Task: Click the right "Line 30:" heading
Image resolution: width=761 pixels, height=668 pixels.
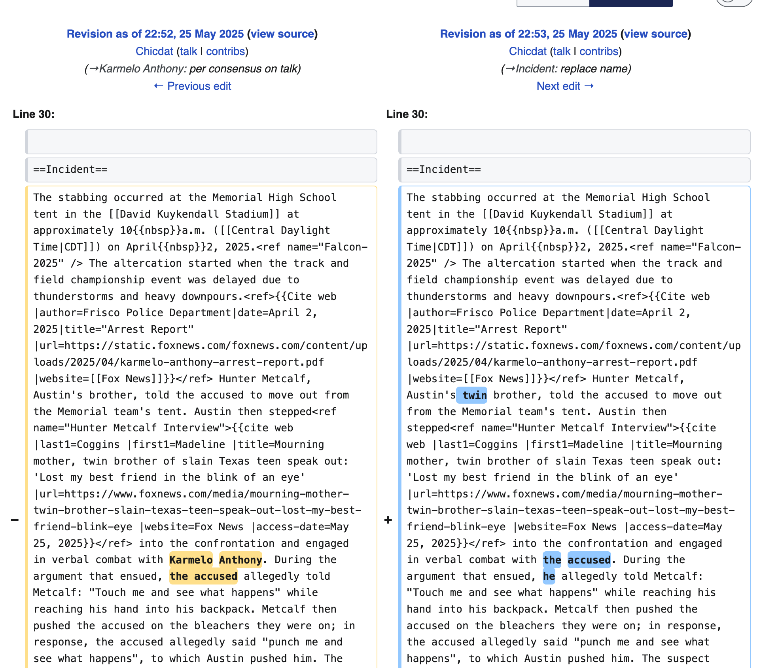Action: coord(407,114)
